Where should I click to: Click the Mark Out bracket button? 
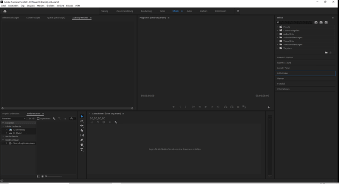coord(186,107)
